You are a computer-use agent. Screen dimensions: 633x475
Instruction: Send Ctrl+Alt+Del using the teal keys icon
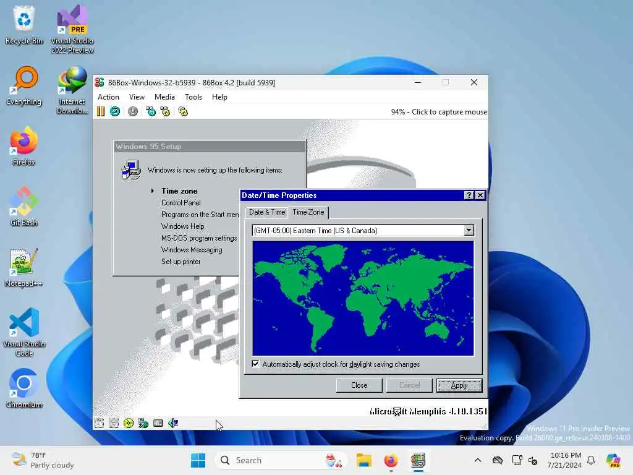tap(151, 111)
